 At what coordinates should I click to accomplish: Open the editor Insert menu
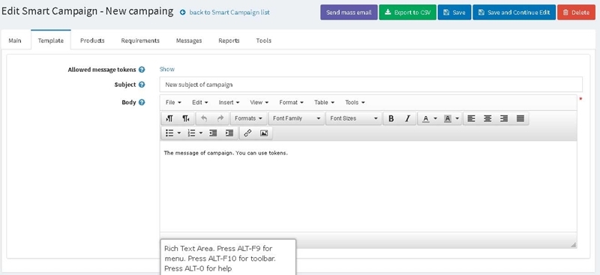[229, 103]
